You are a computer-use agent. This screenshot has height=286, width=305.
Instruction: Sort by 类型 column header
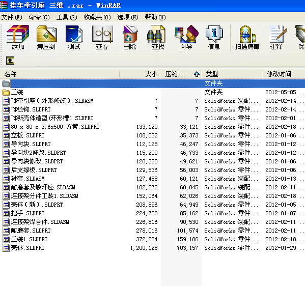click(x=232, y=74)
